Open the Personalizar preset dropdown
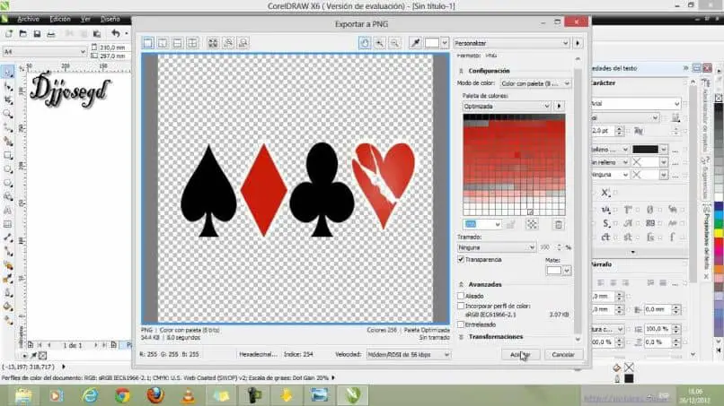 512,43
